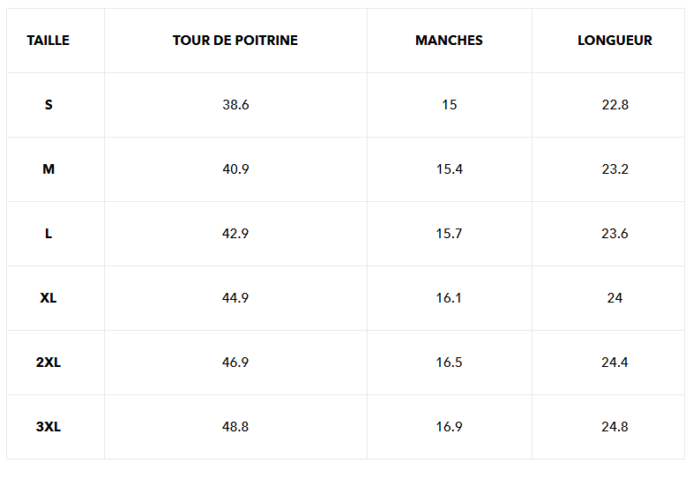Image resolution: width=693 pixels, height=479 pixels.
Task: Select length value 24 in XL row
Action: coord(615,298)
